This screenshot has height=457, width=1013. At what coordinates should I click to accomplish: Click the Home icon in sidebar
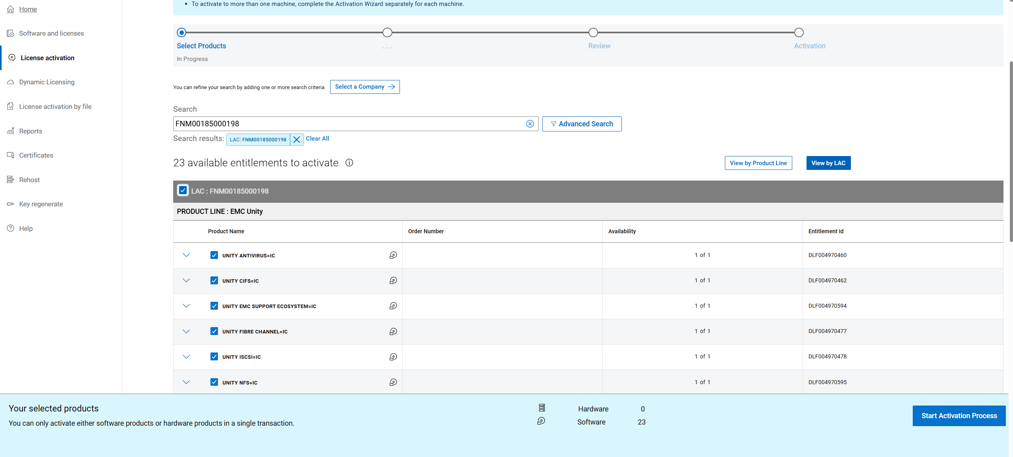point(11,9)
